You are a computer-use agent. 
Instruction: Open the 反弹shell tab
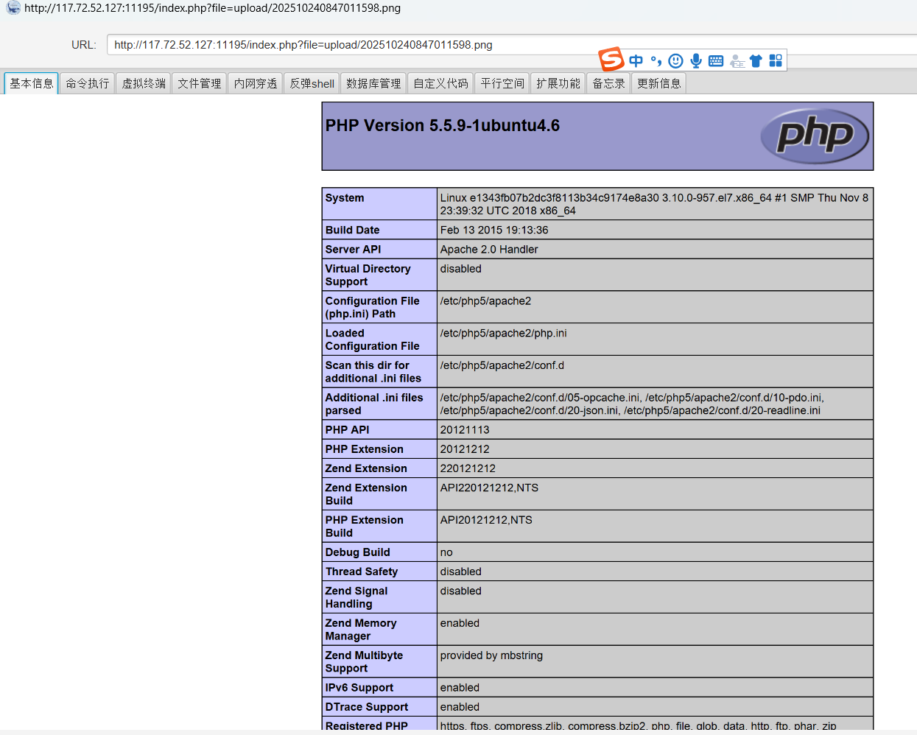pyautogui.click(x=312, y=83)
